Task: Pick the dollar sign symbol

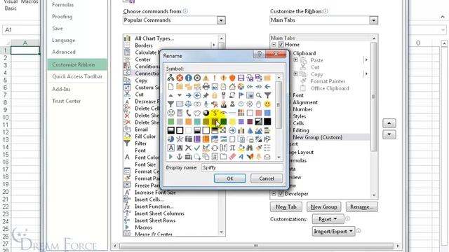Action: click(215, 113)
